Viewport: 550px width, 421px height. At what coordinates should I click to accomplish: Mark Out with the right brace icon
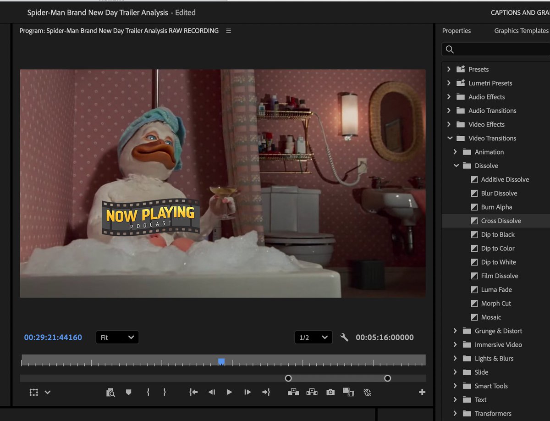tap(165, 392)
